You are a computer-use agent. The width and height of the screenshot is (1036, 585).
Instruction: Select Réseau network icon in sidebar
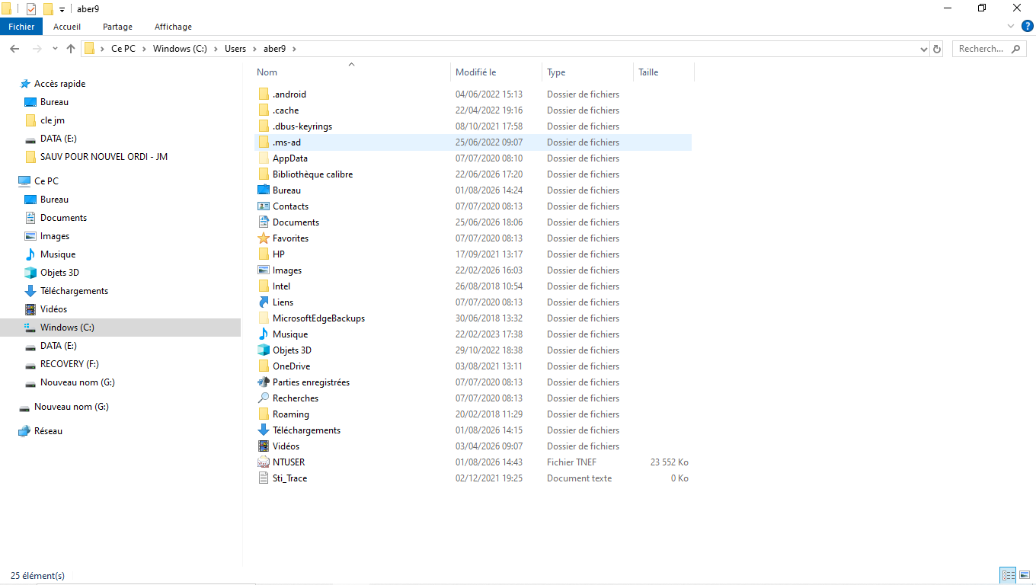[24, 431]
